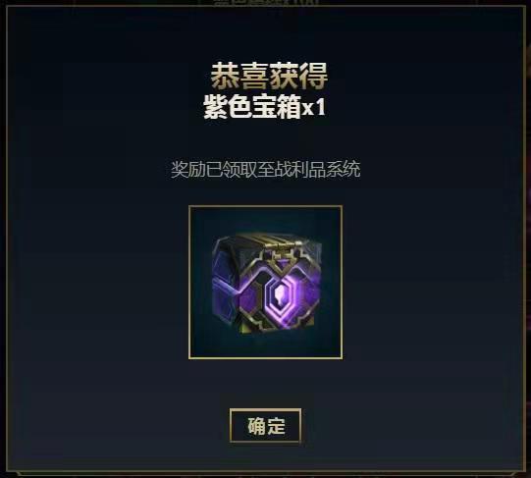531x478 pixels.
Task: Click the purple glowing hexagon on the chest front
Action: [x=280, y=294]
